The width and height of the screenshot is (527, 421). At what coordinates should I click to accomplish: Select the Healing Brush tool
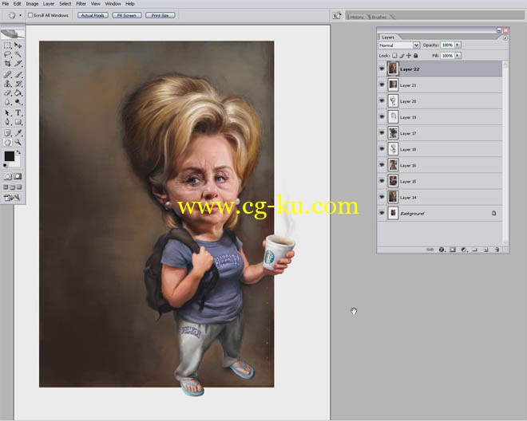(x=7, y=74)
